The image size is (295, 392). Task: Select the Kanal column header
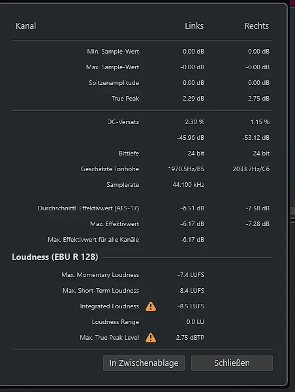coord(25,25)
